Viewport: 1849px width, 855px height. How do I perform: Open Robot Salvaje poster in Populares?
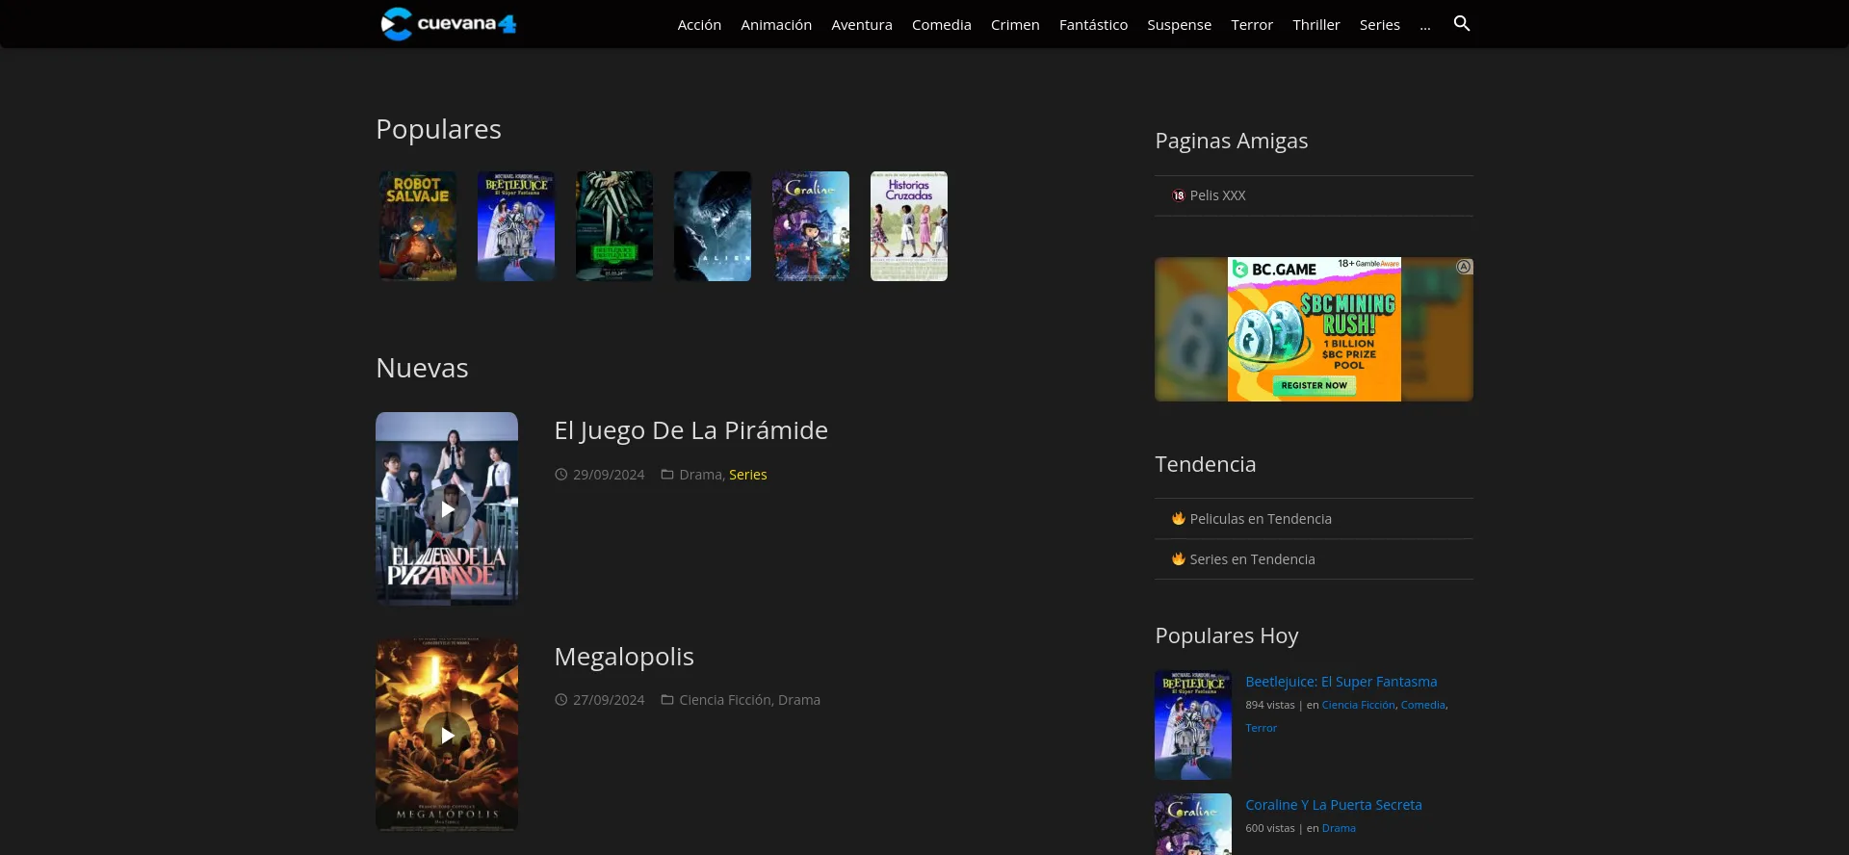click(418, 226)
